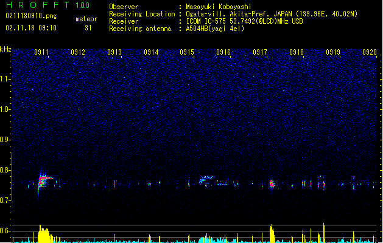Click the 0917 time marker
Viewport: 383px width, 243px height.
[x=260, y=52]
